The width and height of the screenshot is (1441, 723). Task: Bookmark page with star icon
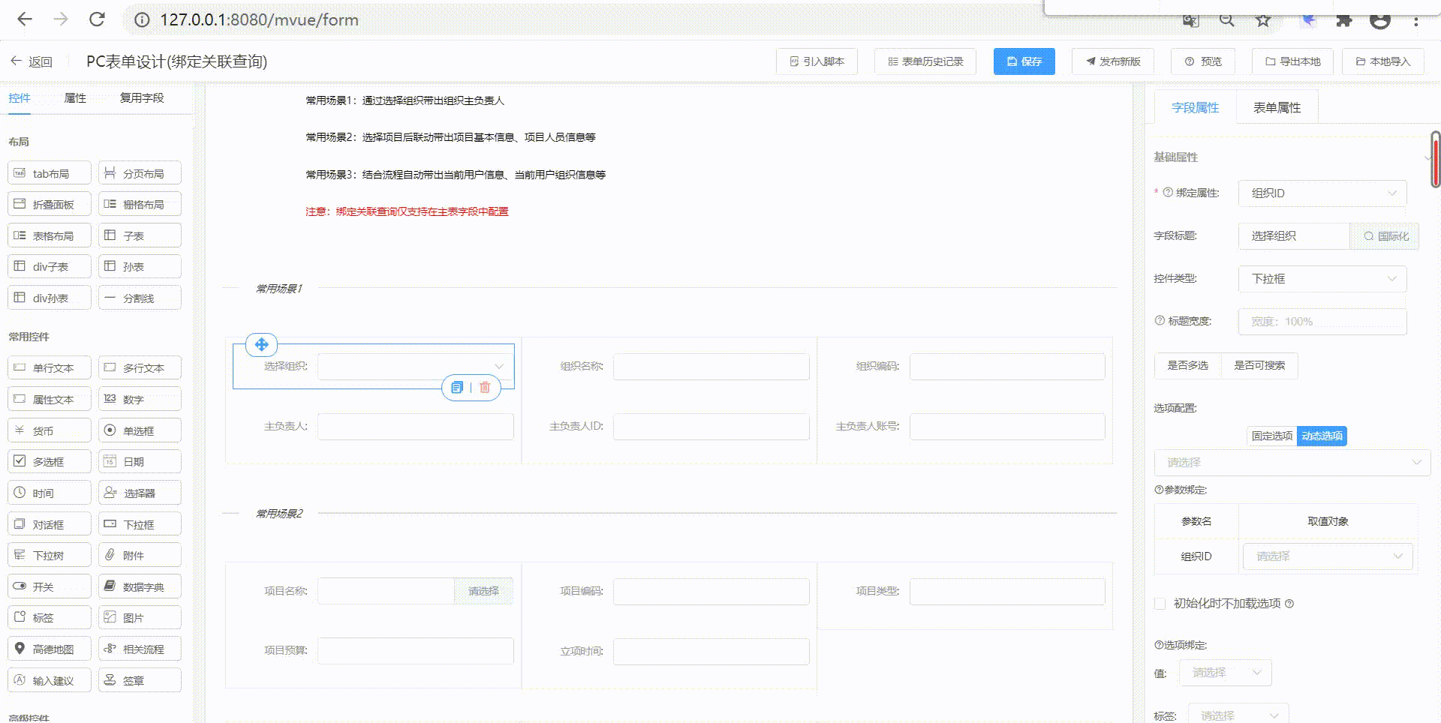tap(1263, 20)
